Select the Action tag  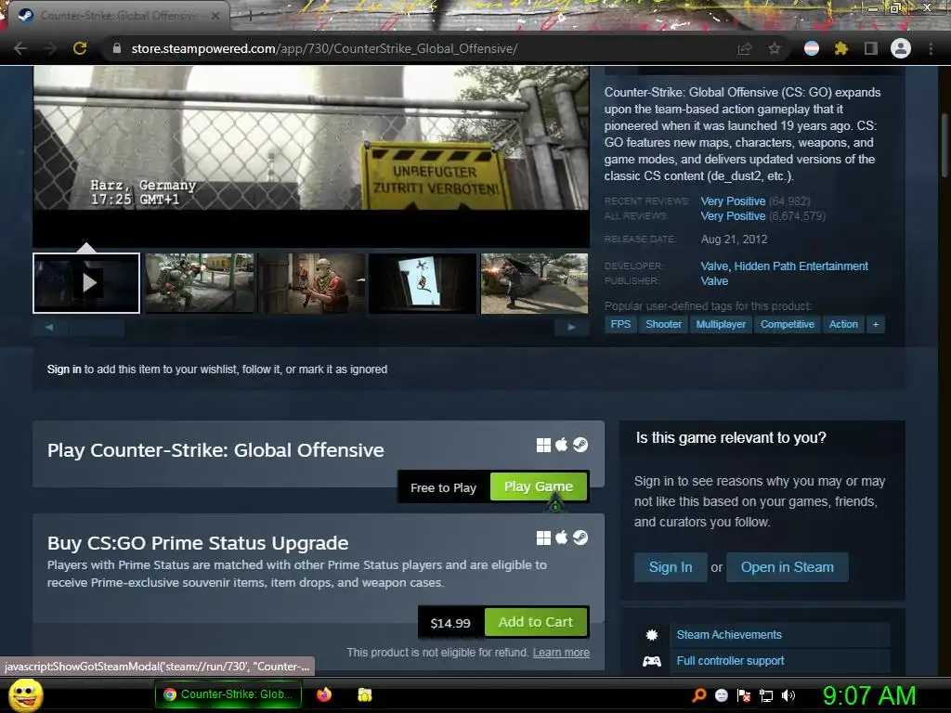[843, 324]
